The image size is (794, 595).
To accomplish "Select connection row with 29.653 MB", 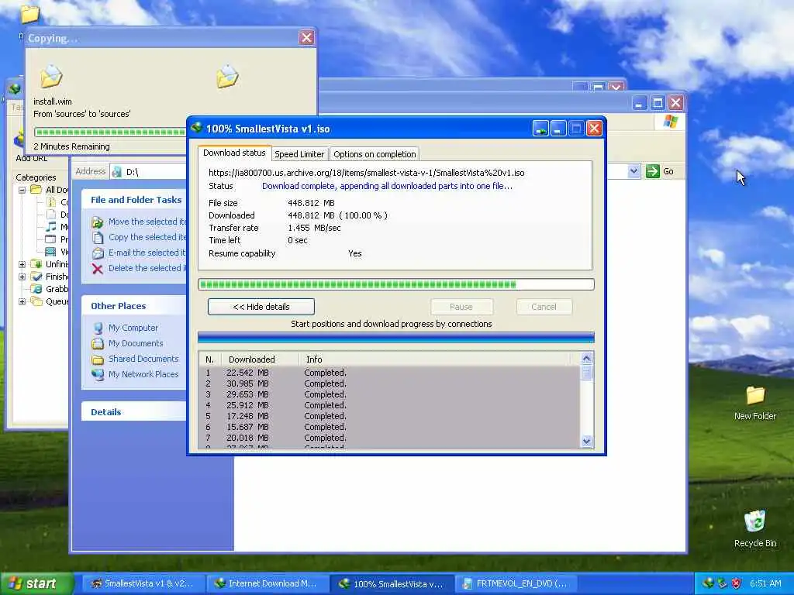I will 389,394.
